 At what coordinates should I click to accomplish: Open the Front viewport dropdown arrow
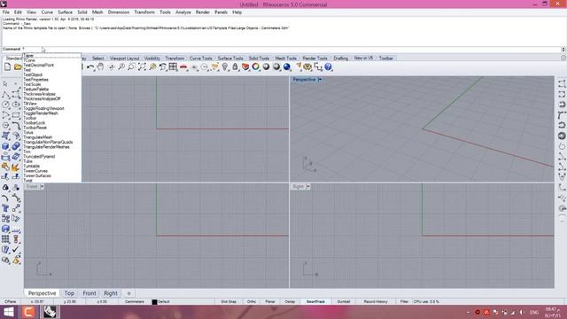tap(42, 187)
